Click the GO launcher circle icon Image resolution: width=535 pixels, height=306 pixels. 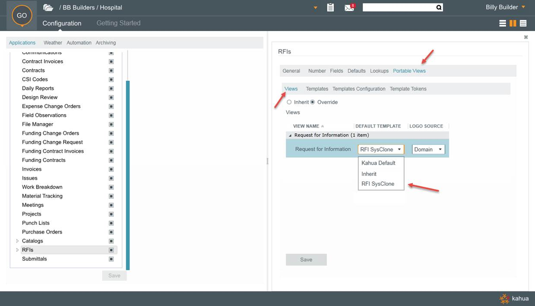pos(22,16)
